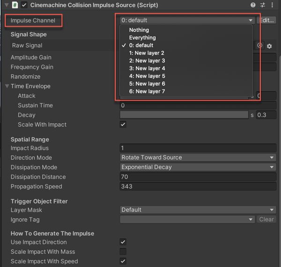This screenshot has height=267, width=281.
Task: Click the Decay seconds value 0.3
Action: tap(266, 115)
